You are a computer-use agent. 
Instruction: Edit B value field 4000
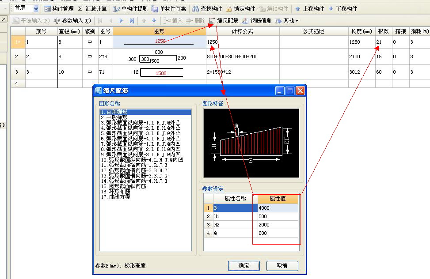pos(278,208)
